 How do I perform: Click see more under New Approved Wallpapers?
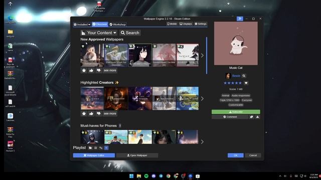click(x=110, y=70)
